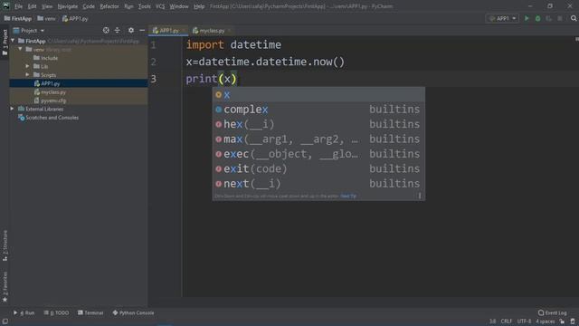579x326 pixels.
Task: Close the myclass.py tab
Action: 229,31
